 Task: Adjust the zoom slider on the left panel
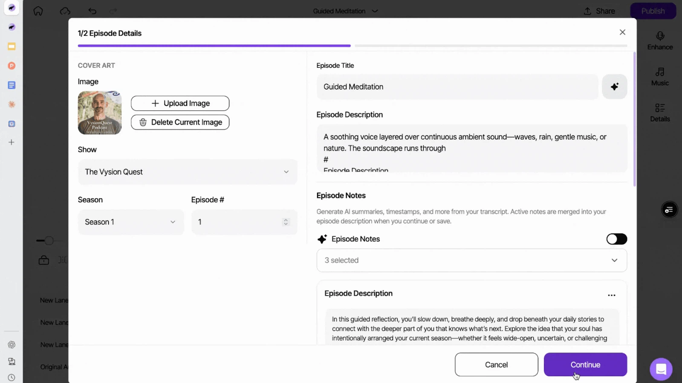point(49,240)
